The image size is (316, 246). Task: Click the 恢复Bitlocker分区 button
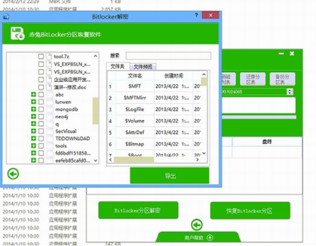click(250, 210)
